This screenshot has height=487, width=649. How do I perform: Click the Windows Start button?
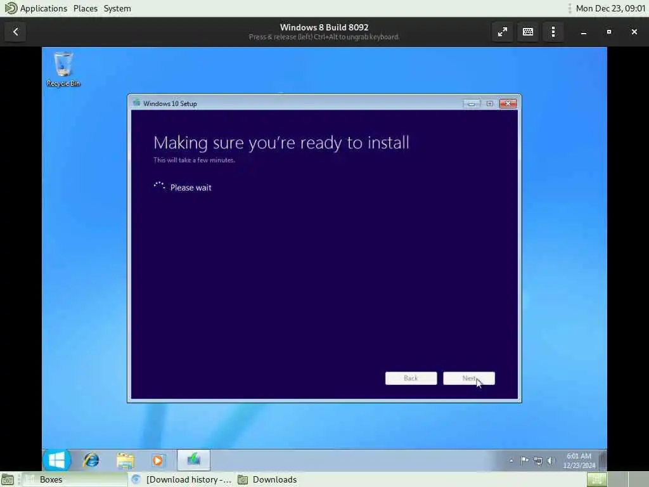coord(56,460)
